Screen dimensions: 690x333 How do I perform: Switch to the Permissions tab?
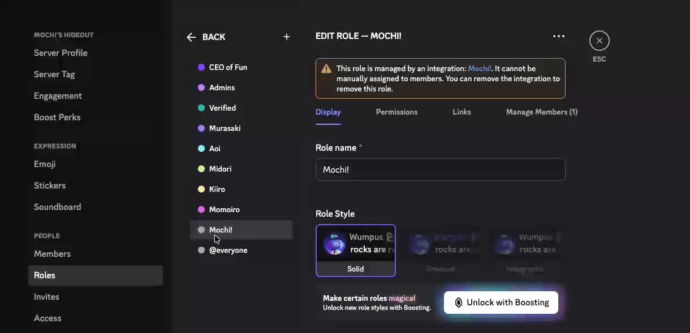[x=396, y=112]
